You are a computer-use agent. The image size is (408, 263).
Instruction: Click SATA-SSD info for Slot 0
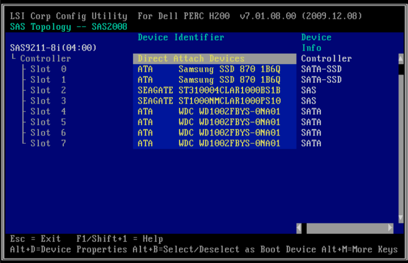coord(322,69)
